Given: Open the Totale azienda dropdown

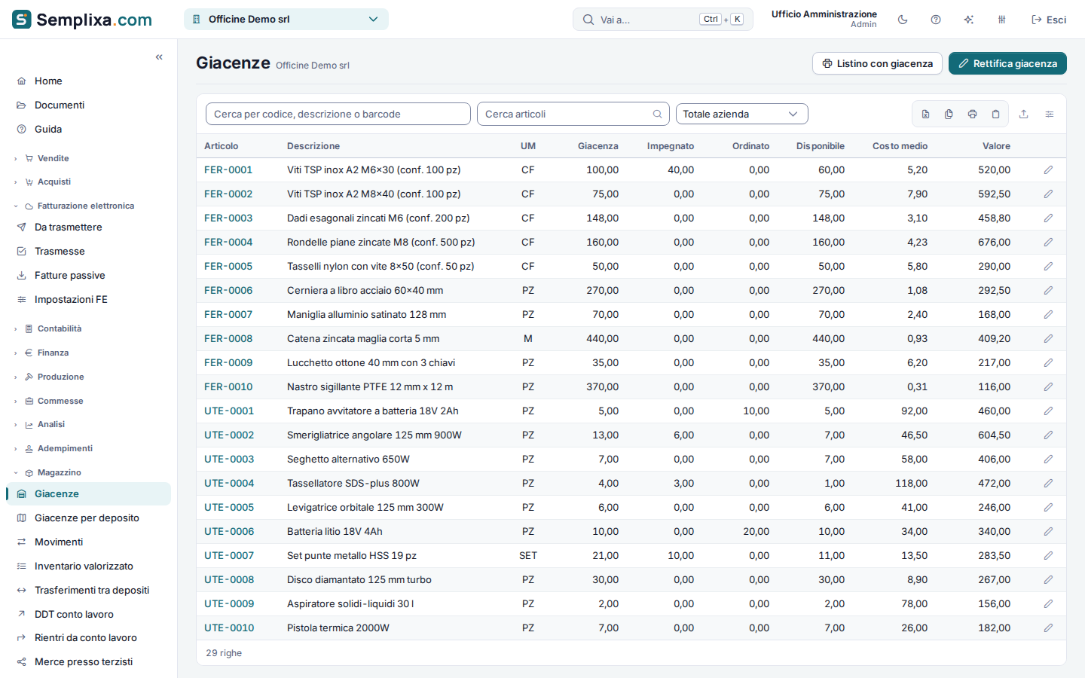Looking at the screenshot, I should pyautogui.click(x=742, y=115).
